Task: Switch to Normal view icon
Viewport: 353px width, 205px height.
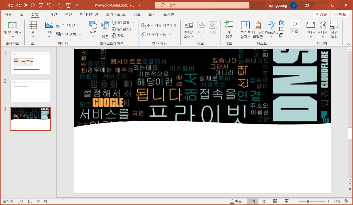Action: [x=253, y=201]
